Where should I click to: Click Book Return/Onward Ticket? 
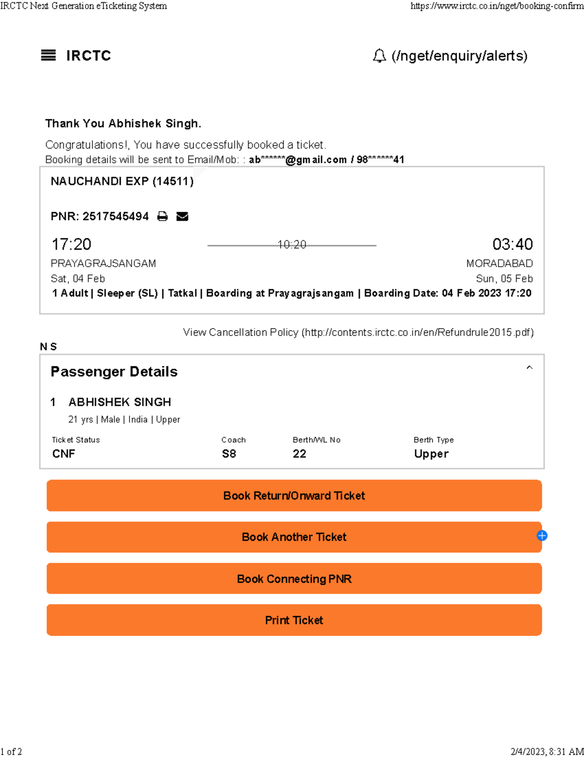pos(293,495)
